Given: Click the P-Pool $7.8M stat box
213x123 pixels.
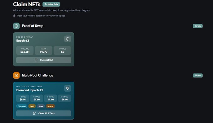Looking at the screenshot, I should click(65, 98).
